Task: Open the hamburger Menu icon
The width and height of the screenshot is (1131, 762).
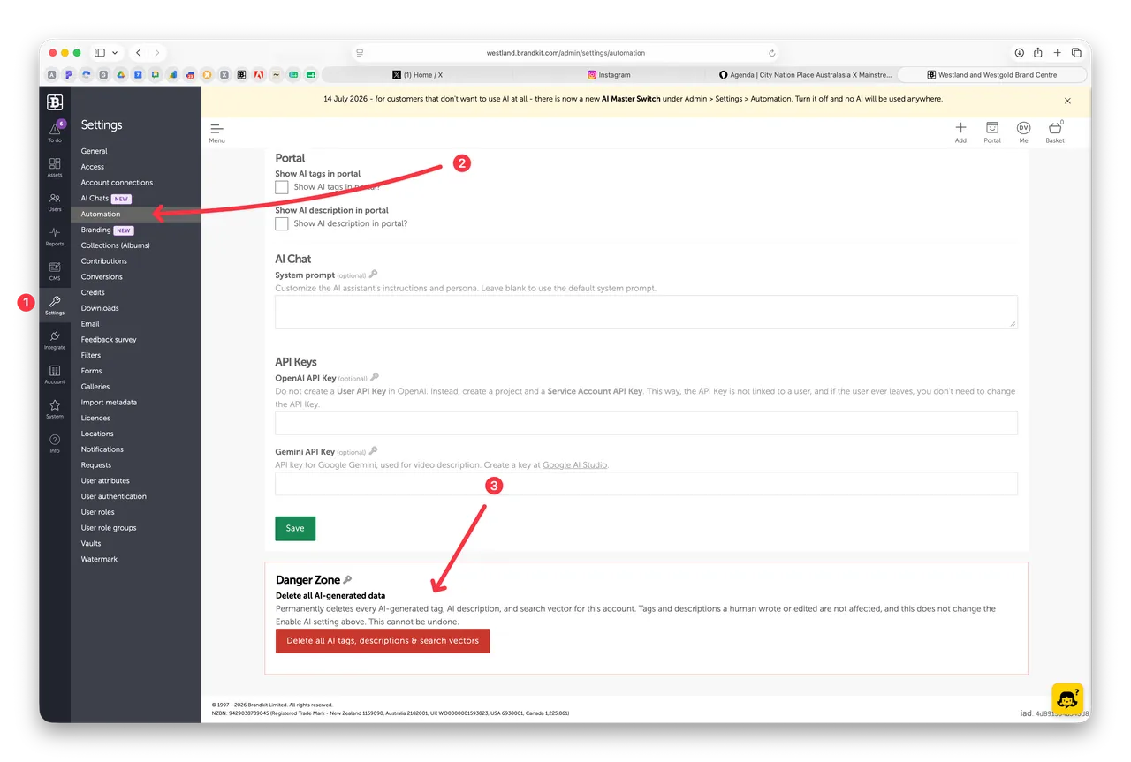Action: 216,132
